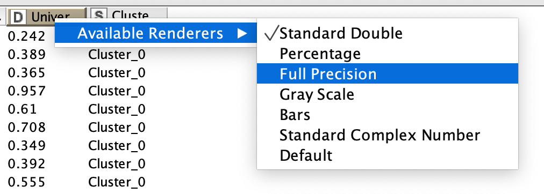Click the Cluster_0 cell beside 0.555

(117, 182)
